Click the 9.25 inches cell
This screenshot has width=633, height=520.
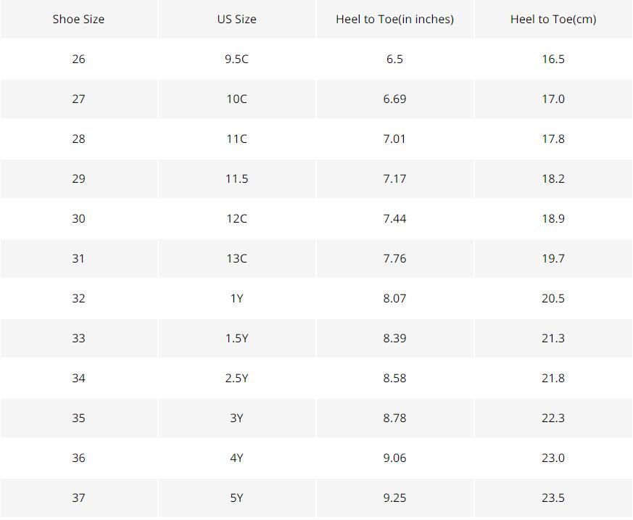(395, 498)
